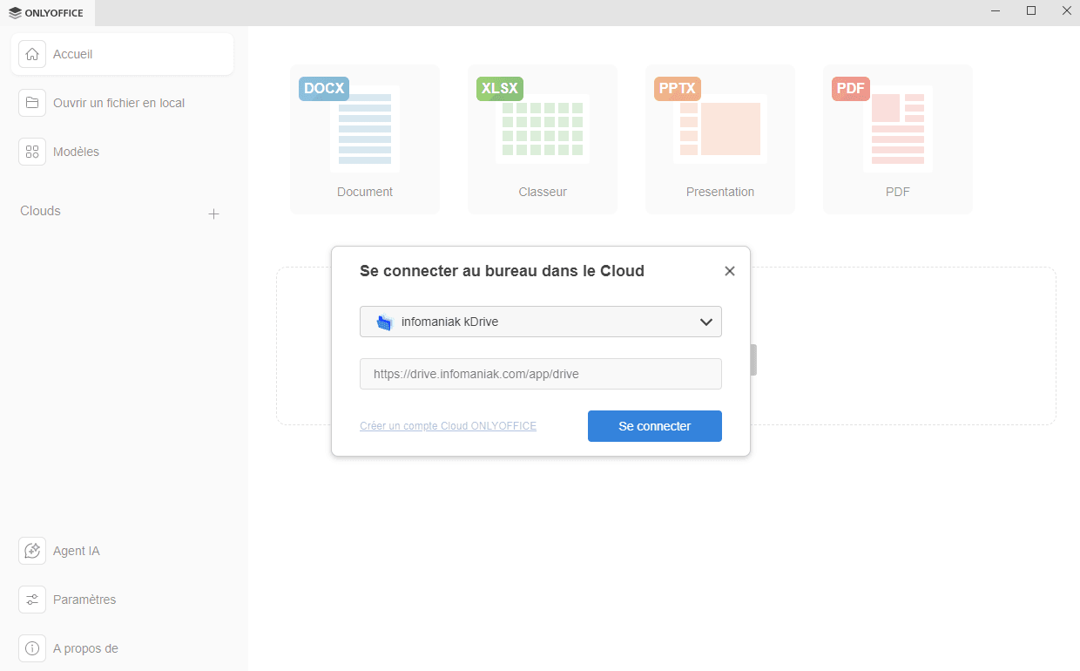Expand the cloud provider dropdown
Image resolution: width=1080 pixels, height=671 pixels.
(x=706, y=321)
